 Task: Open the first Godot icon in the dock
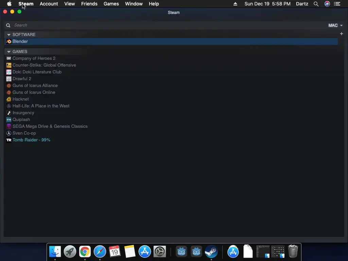point(181,251)
